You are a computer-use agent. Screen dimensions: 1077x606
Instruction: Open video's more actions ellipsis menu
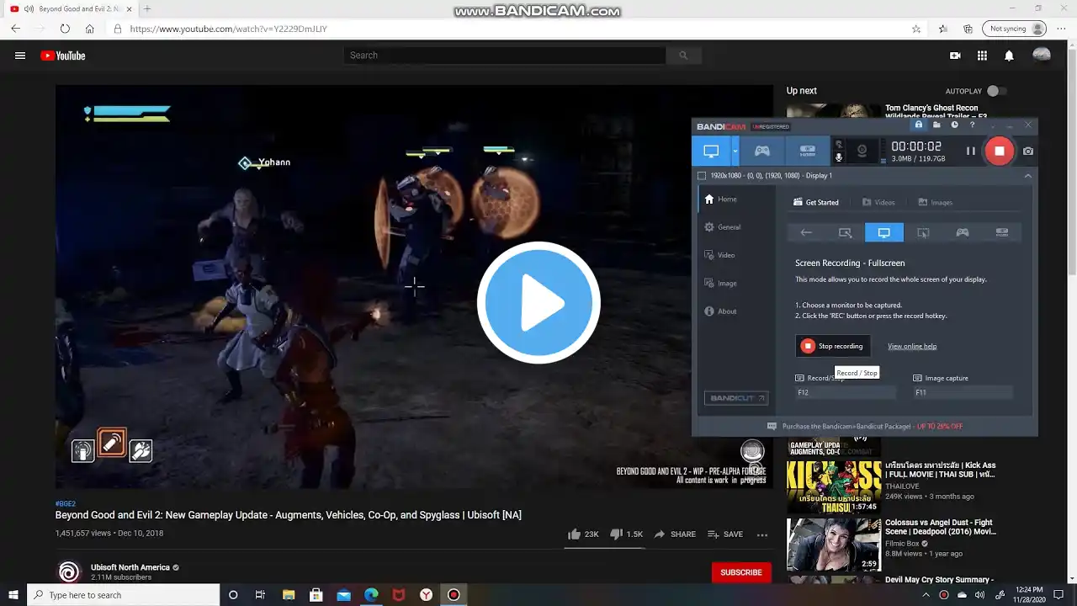pos(762,534)
